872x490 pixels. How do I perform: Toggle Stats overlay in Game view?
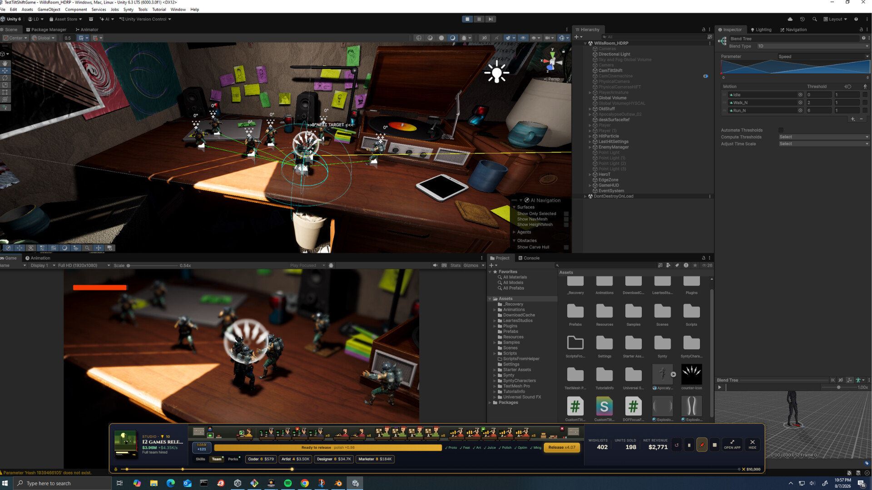tap(456, 265)
